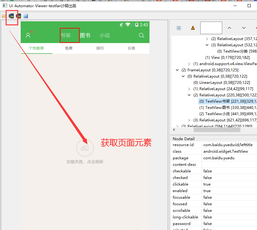Minimize the UI Automator Viewer window
This screenshot has height=230, width=257.
pos(235,6)
